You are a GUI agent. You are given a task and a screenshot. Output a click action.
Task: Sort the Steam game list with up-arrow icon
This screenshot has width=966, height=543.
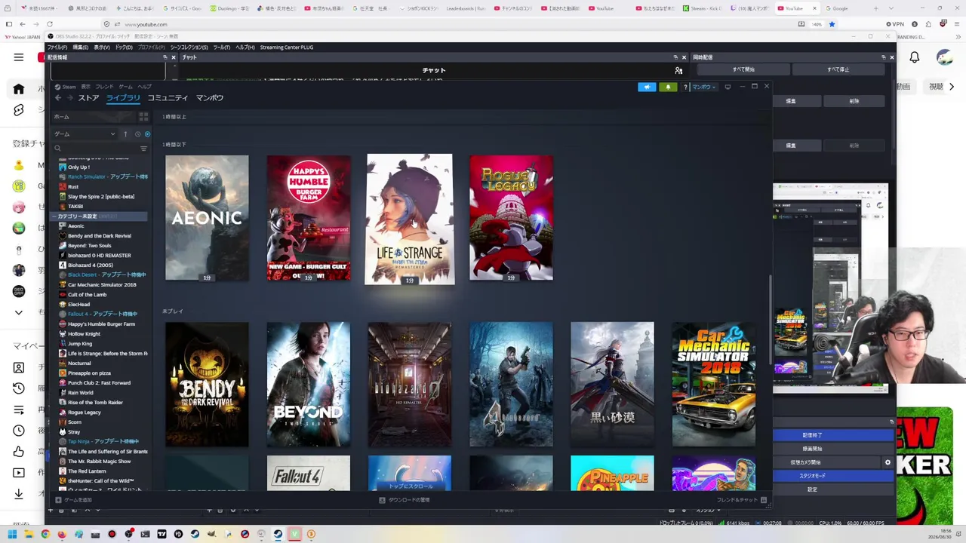[125, 134]
